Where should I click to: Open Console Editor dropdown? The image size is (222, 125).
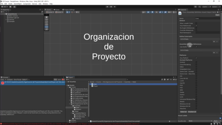25,80
